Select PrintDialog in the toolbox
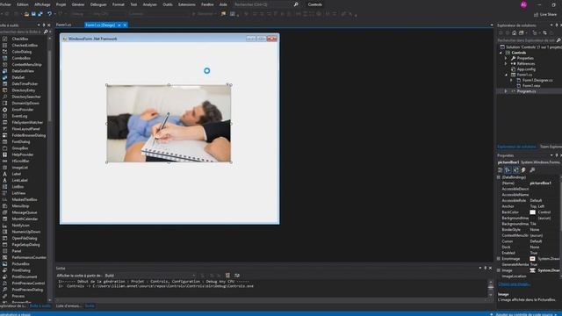 tap(21, 270)
